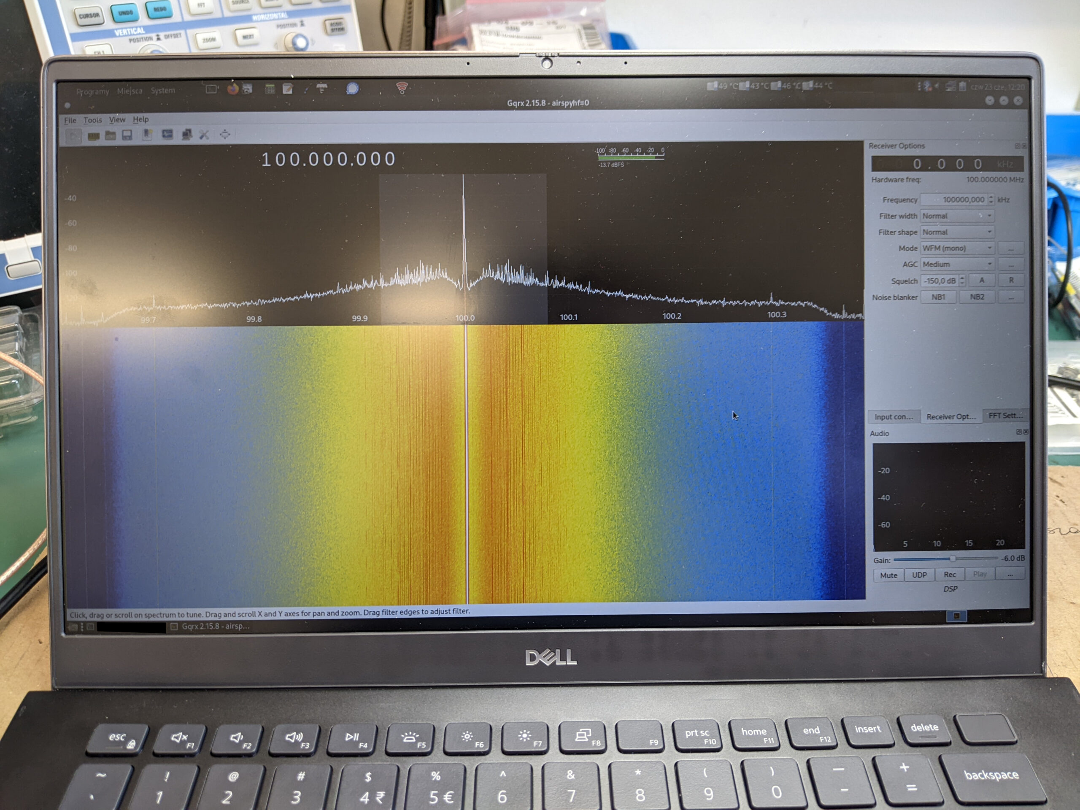This screenshot has height=810, width=1080.
Task: Toggle the NB1 noise blanker
Action: 937,297
